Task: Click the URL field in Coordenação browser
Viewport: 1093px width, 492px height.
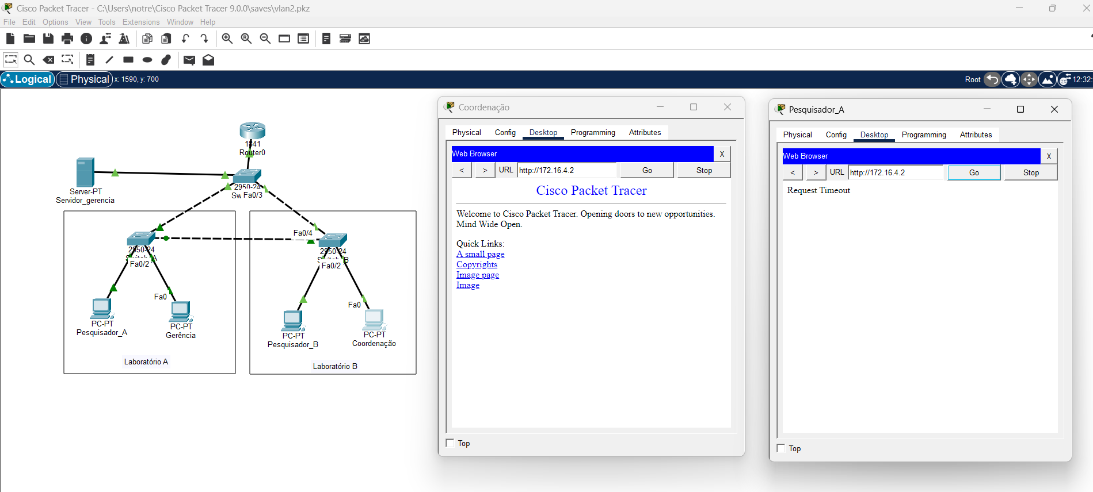Action: (x=566, y=170)
